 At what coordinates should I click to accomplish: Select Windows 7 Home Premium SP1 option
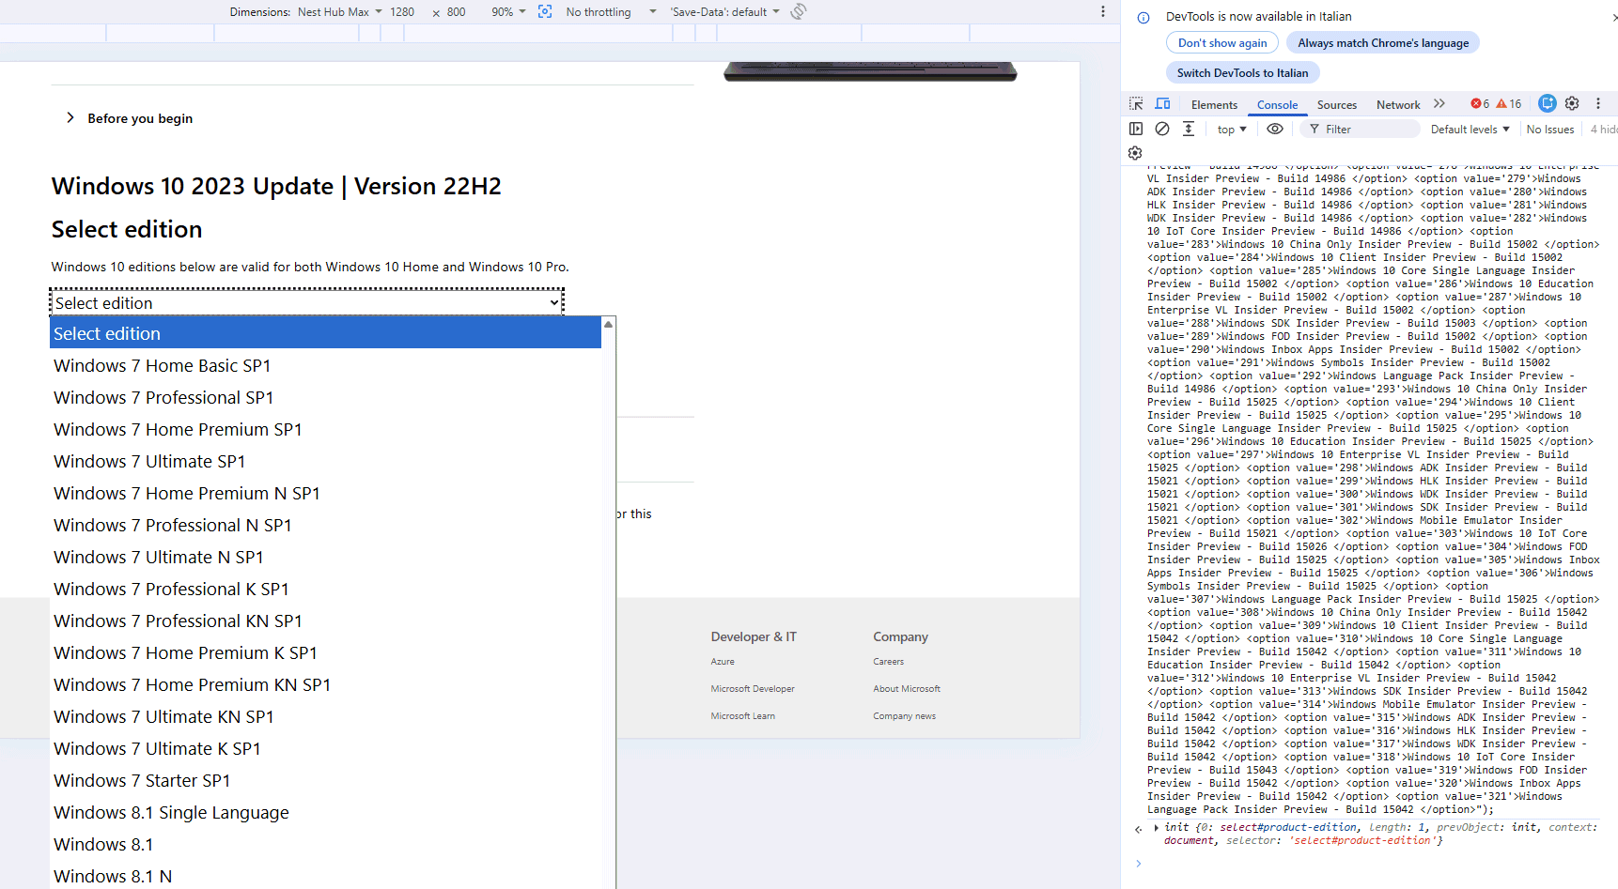tap(325, 429)
